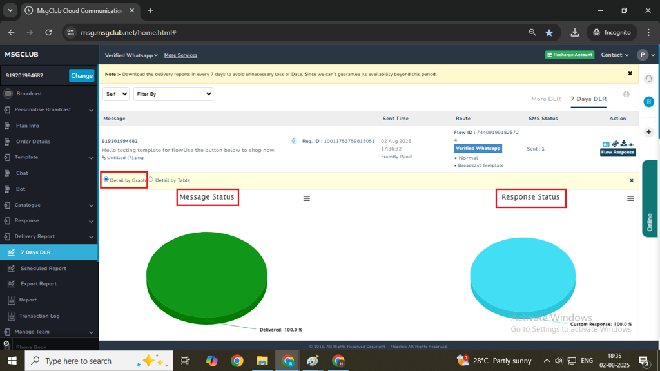The height and width of the screenshot is (371, 660).
Task: Open the Copilot icon on the taskbar
Action: 211,361
